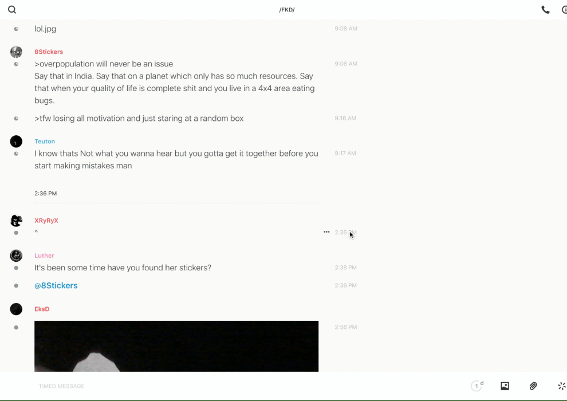
Task: Click the Teuton sender name
Action: click(x=45, y=141)
